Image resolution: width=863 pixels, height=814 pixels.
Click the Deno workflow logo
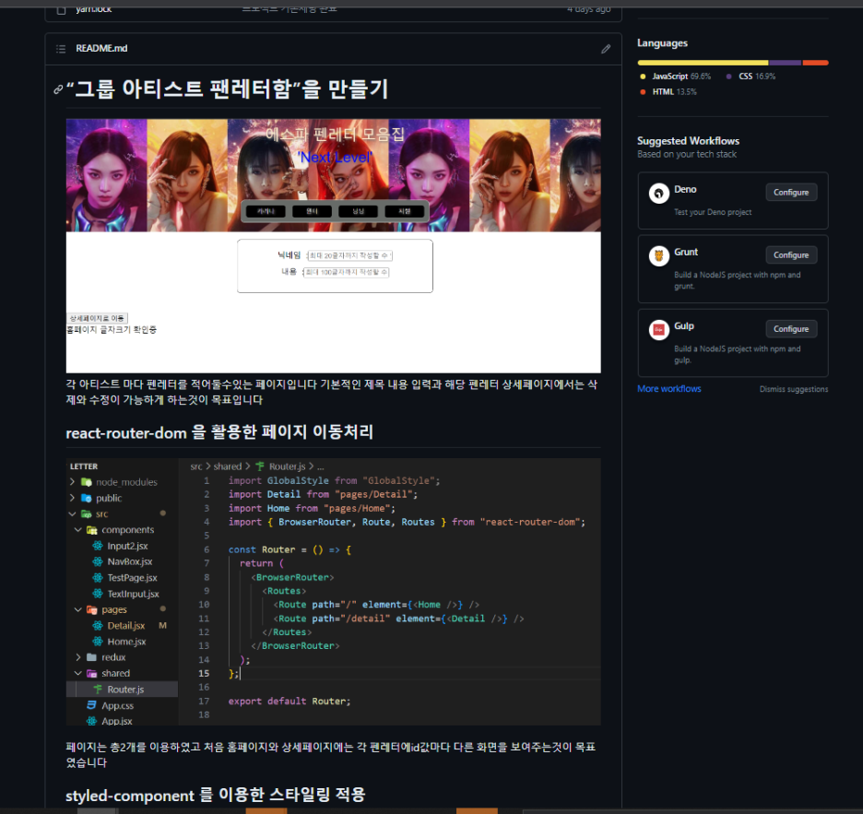pos(658,194)
